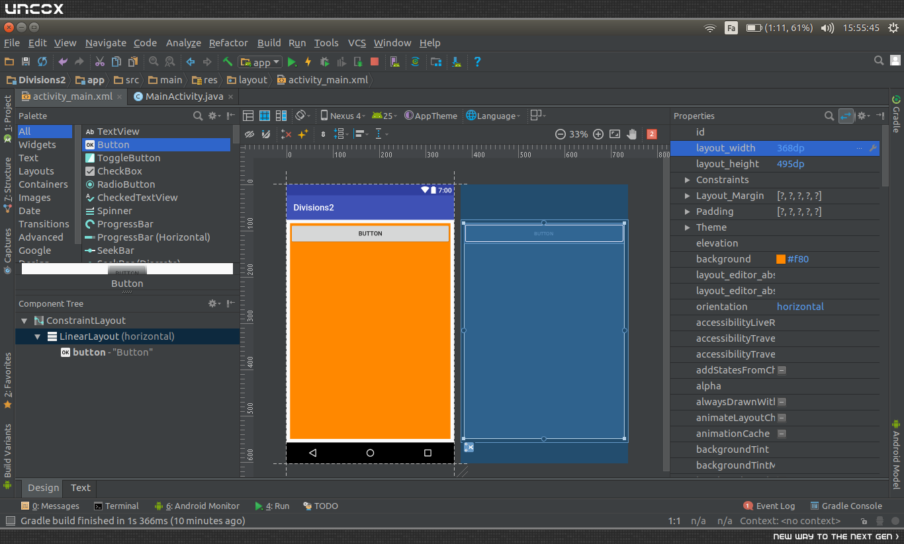This screenshot has width=904, height=544.
Task: Expand the Constraints property group
Action: pos(688,180)
